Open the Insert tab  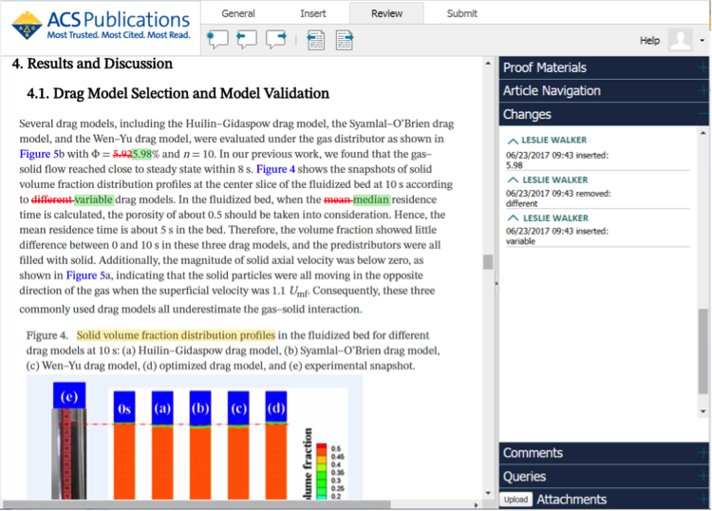313,13
